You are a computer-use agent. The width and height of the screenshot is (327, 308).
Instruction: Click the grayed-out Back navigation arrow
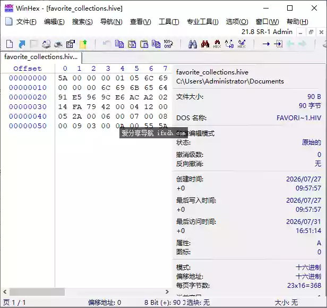tap(290, 44)
